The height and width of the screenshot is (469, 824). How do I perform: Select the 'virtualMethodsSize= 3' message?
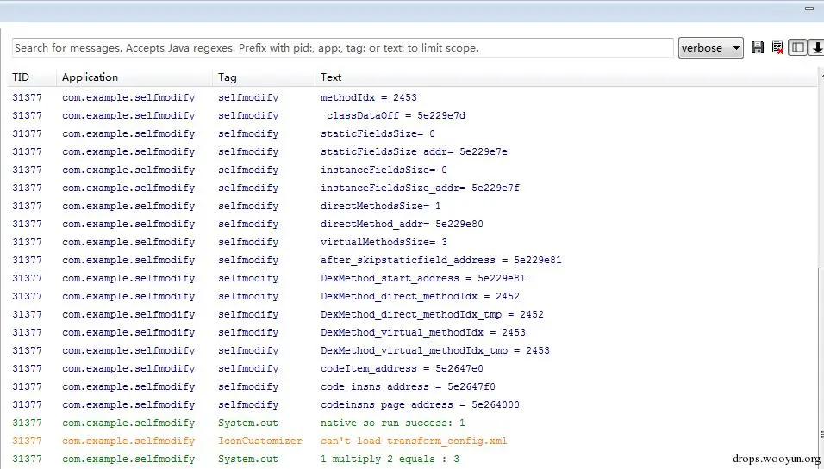pyautogui.click(x=384, y=243)
